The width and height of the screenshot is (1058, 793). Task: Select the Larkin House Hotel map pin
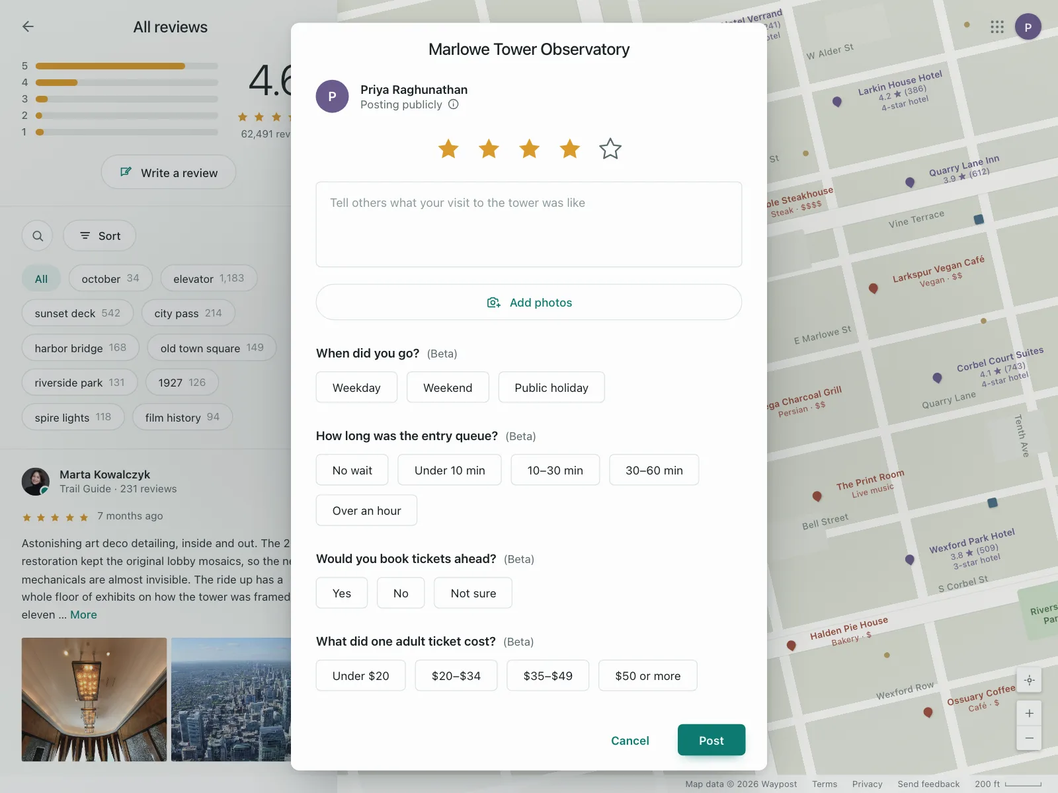(x=837, y=102)
